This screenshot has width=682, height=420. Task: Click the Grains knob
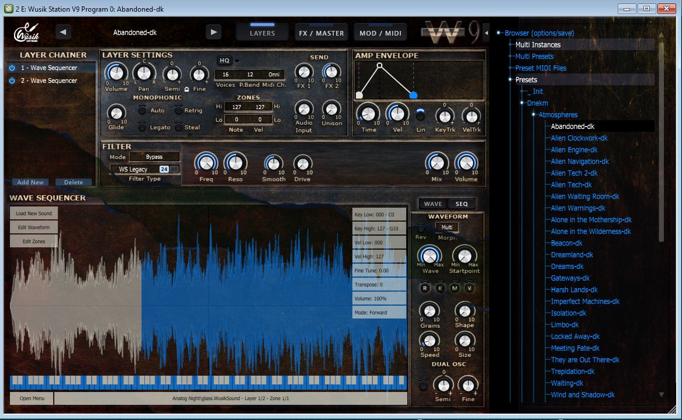pos(430,310)
